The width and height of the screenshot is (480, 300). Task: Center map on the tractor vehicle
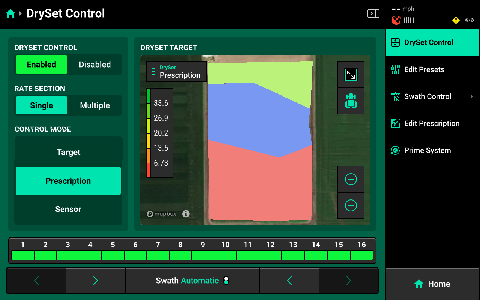[351, 101]
